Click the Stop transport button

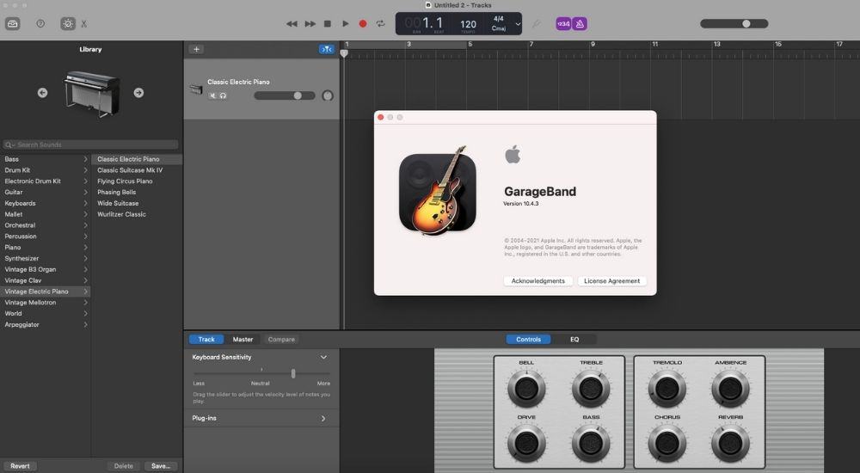tap(328, 23)
